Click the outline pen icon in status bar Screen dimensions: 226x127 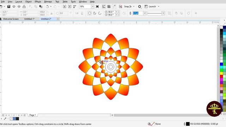coord(184,124)
